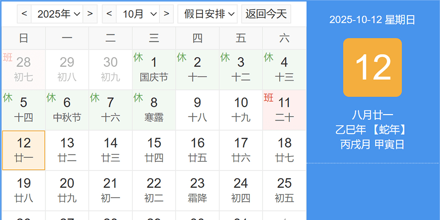Select greyed September 28 cell
The height and width of the screenshot is (220, 440).
24,70
